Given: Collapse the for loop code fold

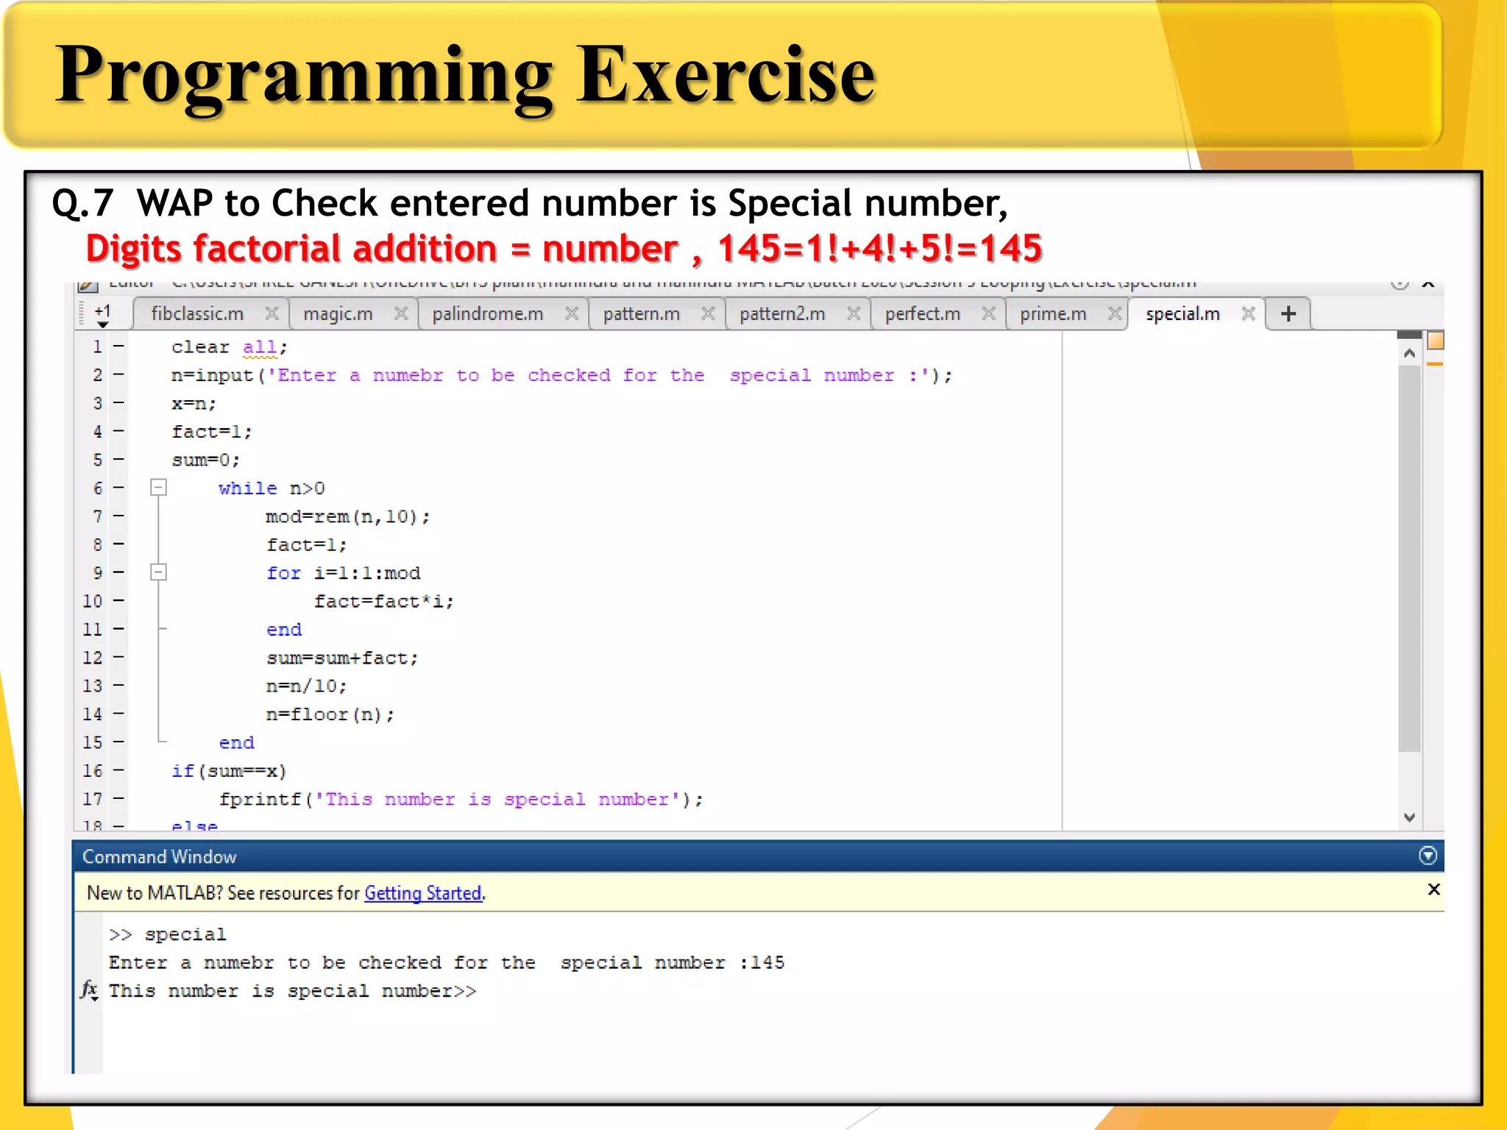Looking at the screenshot, I should coord(158,572).
